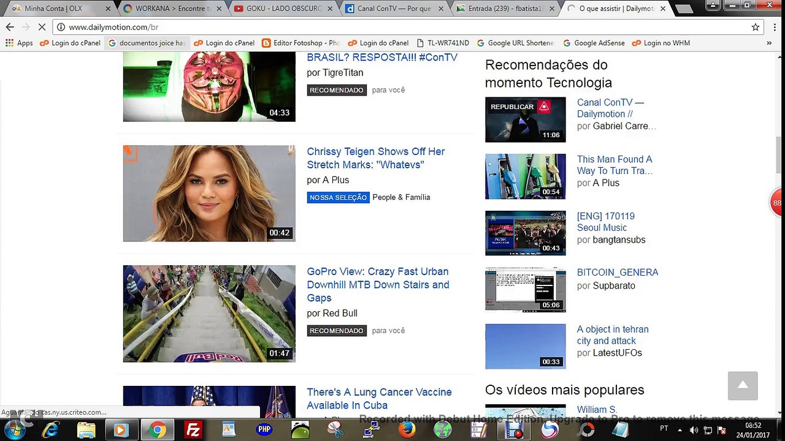Open FileZilla from the taskbar

click(193, 429)
